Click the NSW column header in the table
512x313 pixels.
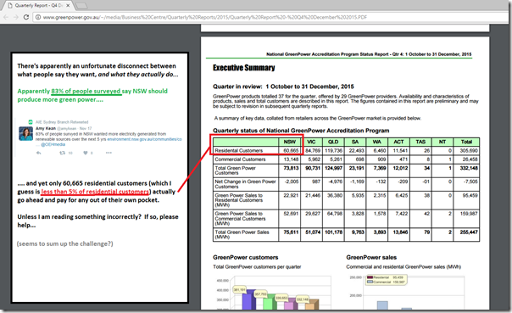pyautogui.click(x=290, y=142)
